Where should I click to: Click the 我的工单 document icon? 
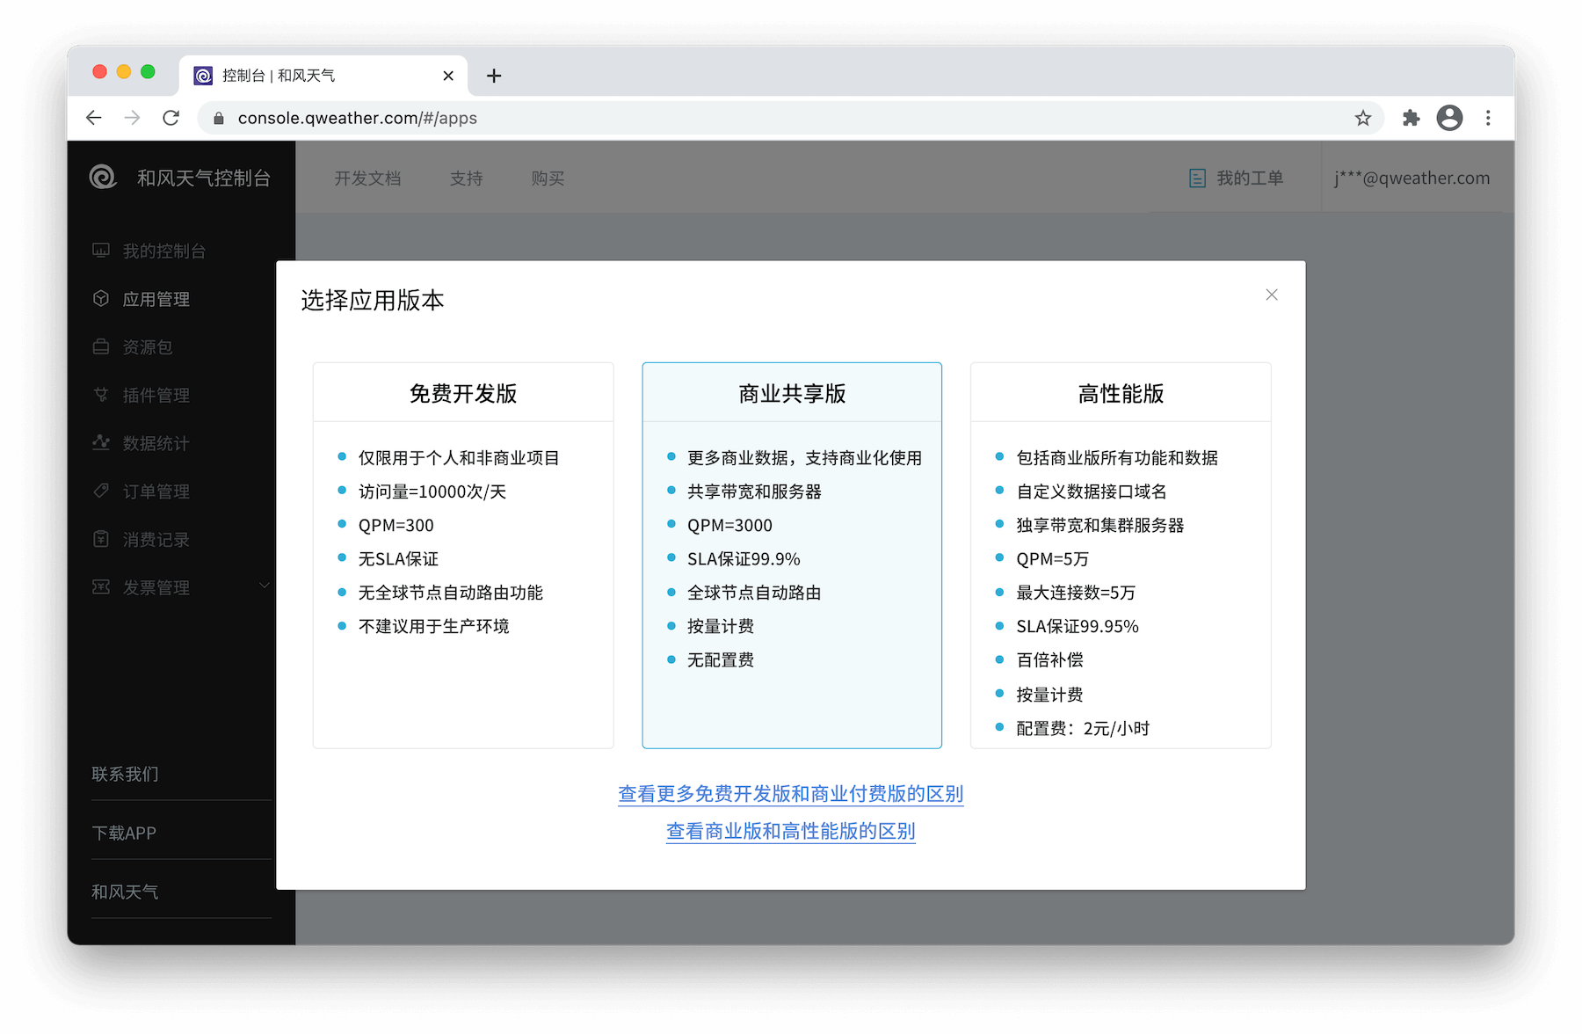click(1197, 178)
